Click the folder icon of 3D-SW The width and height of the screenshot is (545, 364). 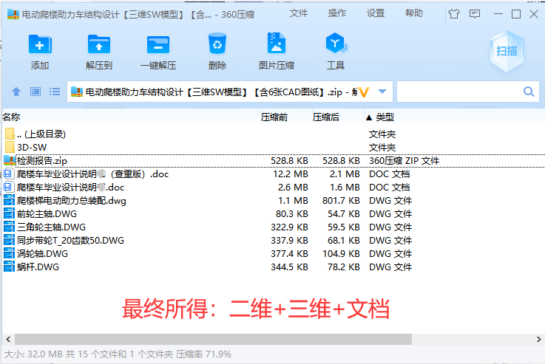(x=10, y=147)
